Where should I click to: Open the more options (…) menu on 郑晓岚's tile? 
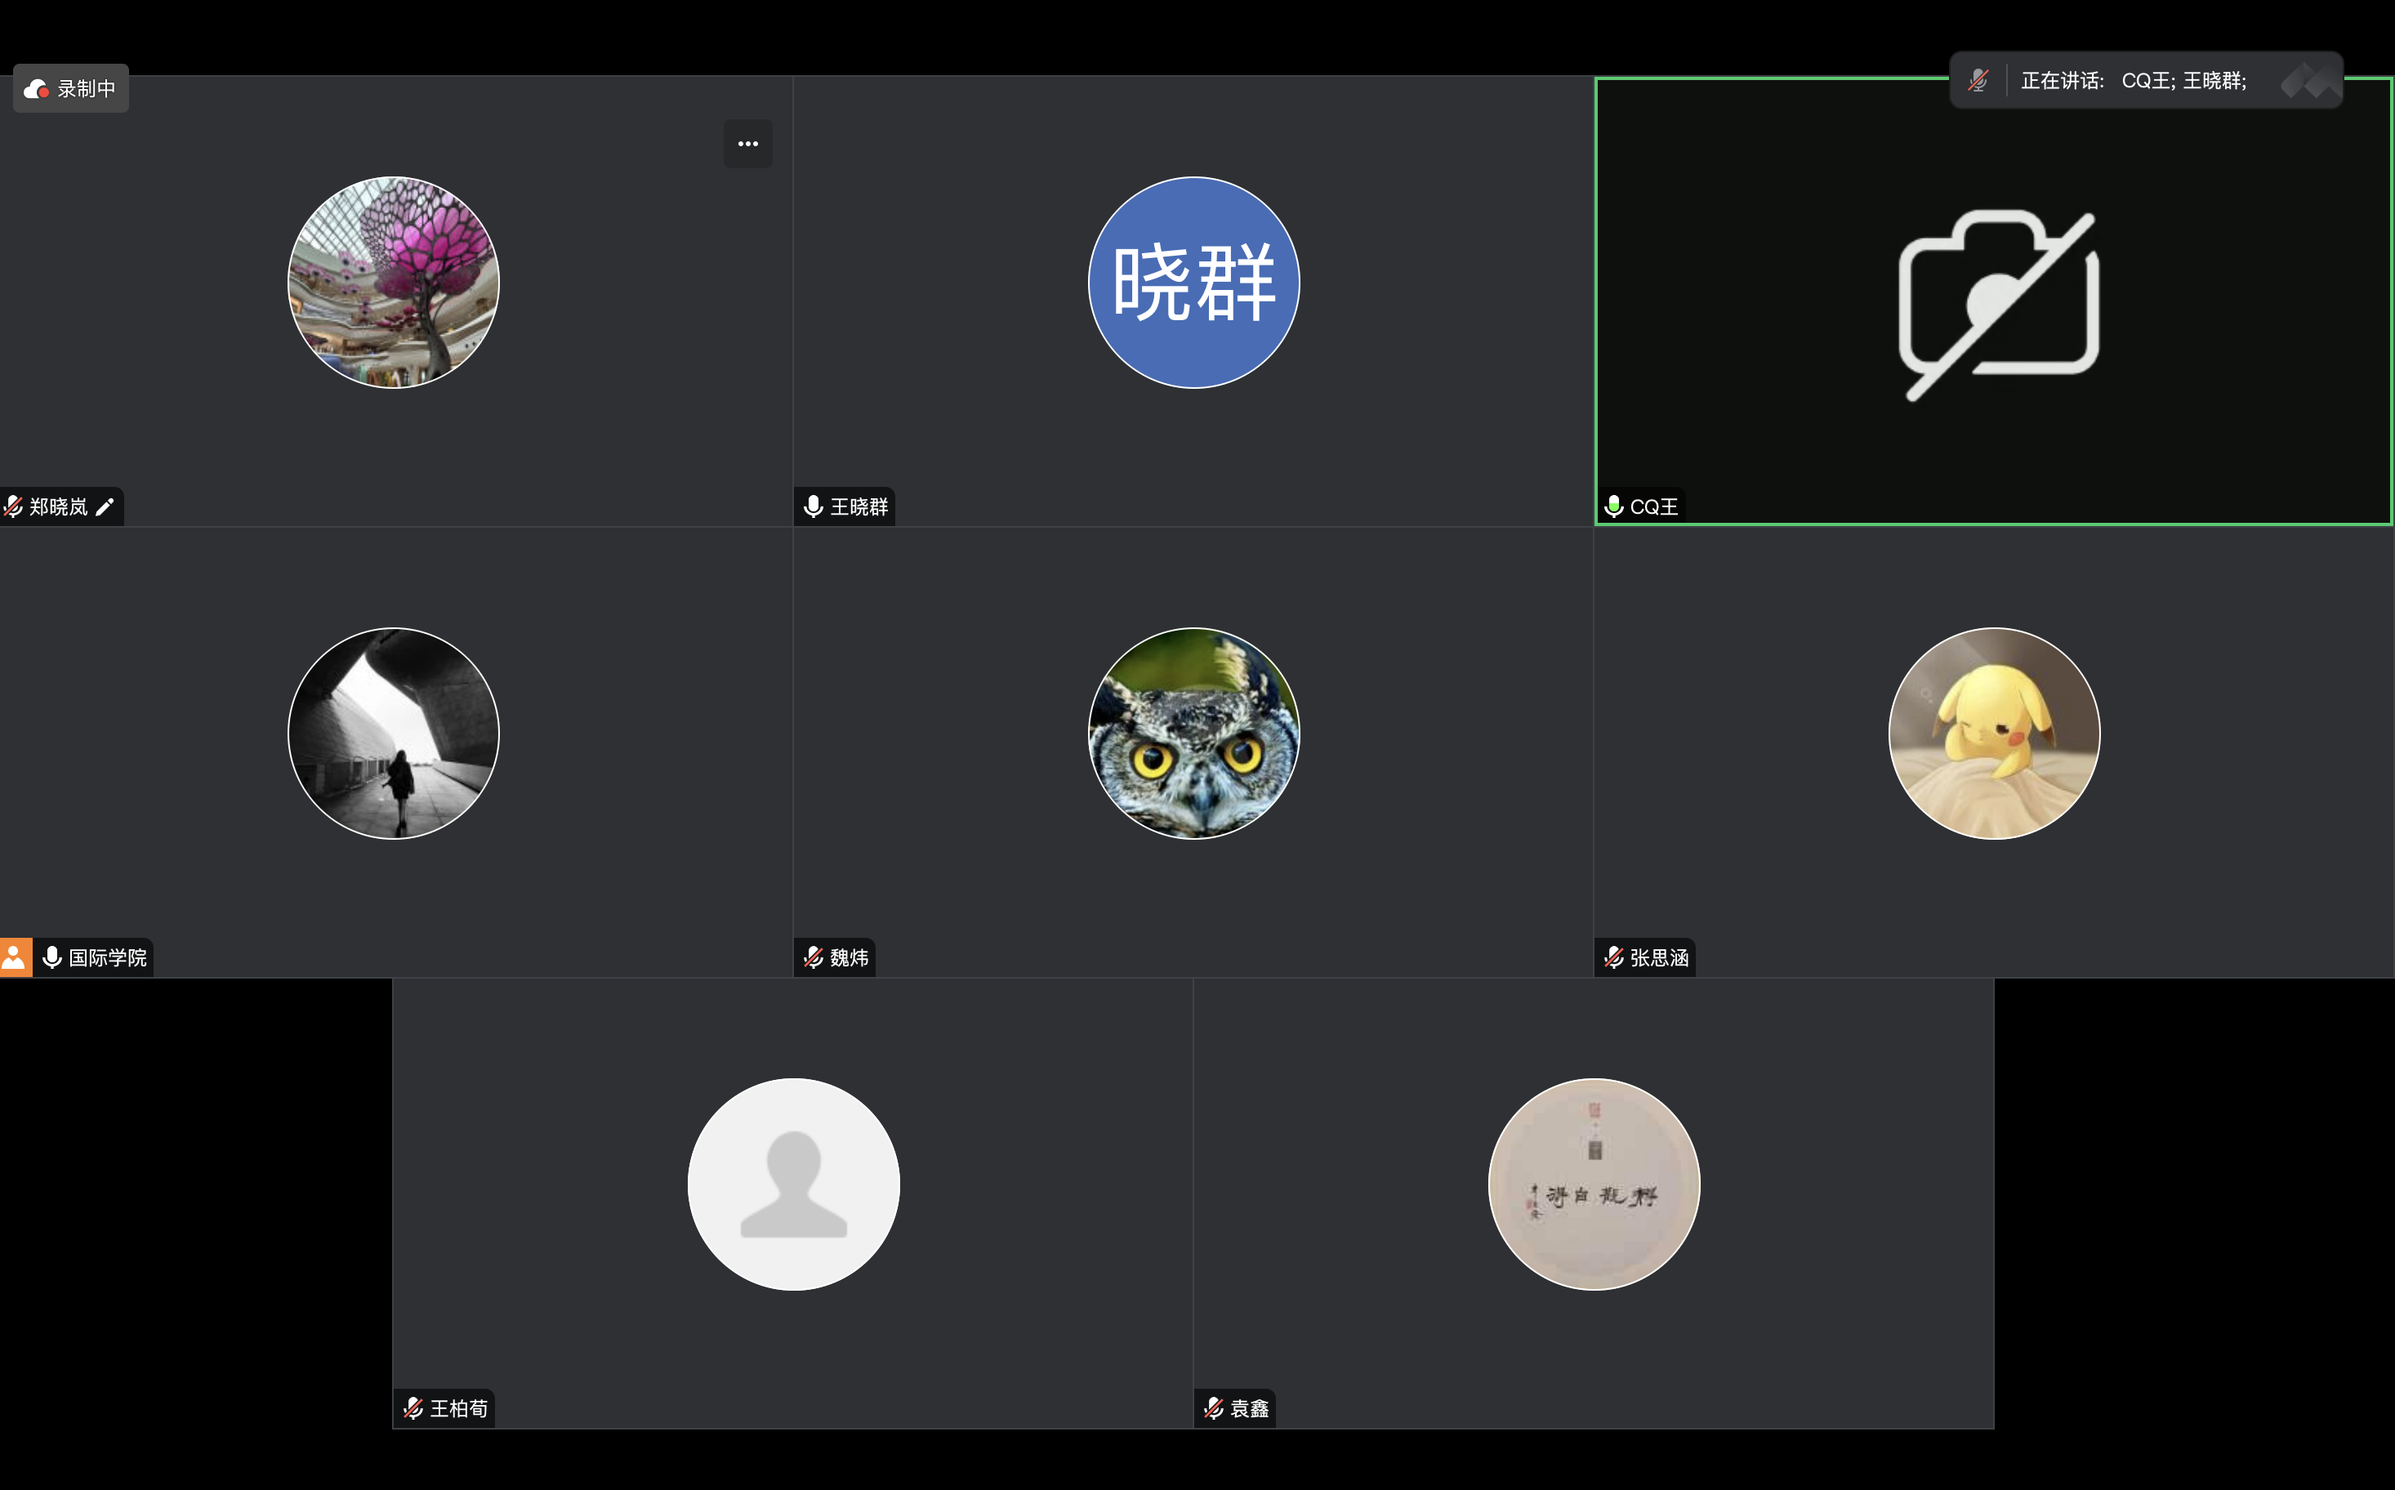tap(747, 143)
